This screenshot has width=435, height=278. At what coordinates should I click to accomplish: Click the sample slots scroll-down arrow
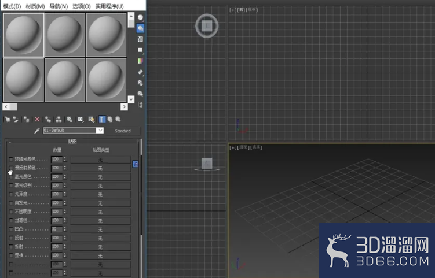[131, 99]
